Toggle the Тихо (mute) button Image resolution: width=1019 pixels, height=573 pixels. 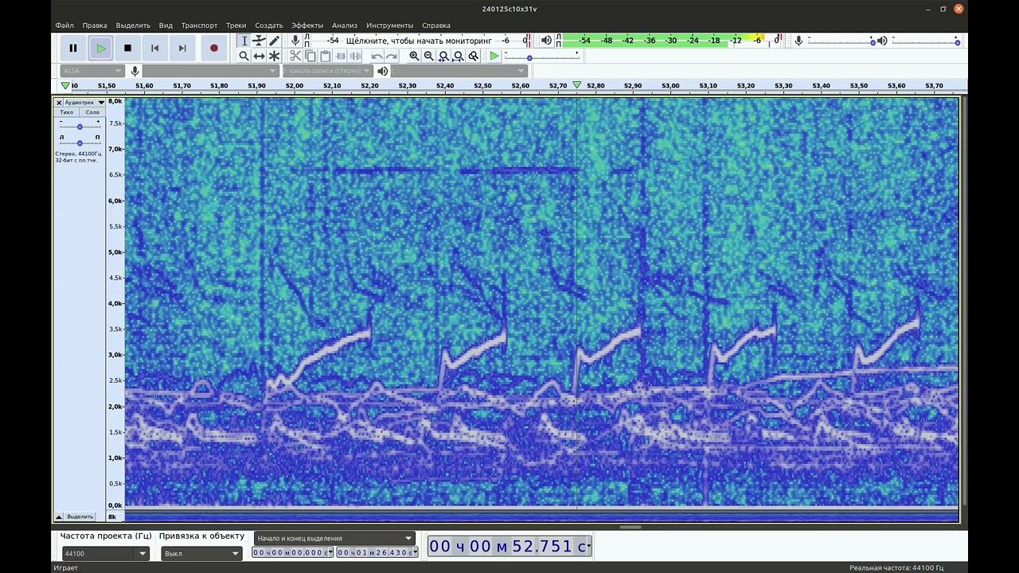pyautogui.click(x=67, y=112)
